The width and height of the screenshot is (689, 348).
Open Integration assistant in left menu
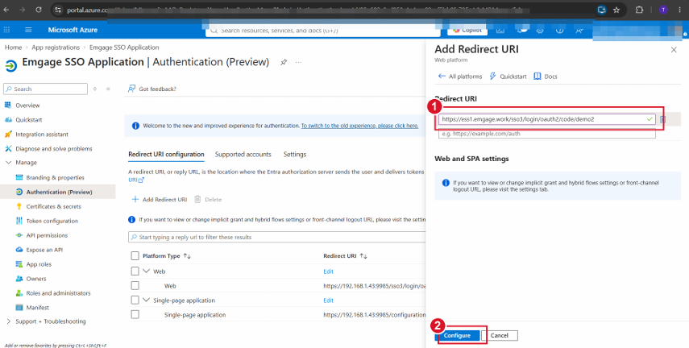point(42,135)
